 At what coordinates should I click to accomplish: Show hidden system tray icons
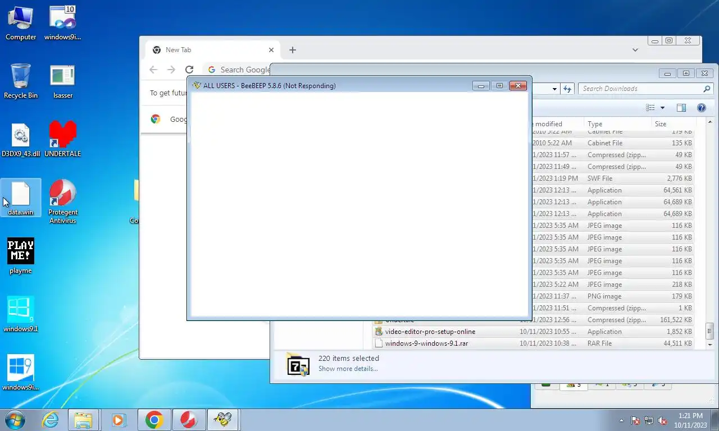(621, 420)
